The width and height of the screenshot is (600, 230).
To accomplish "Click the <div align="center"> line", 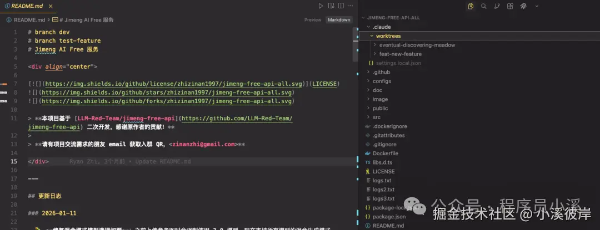I will coord(63,67).
